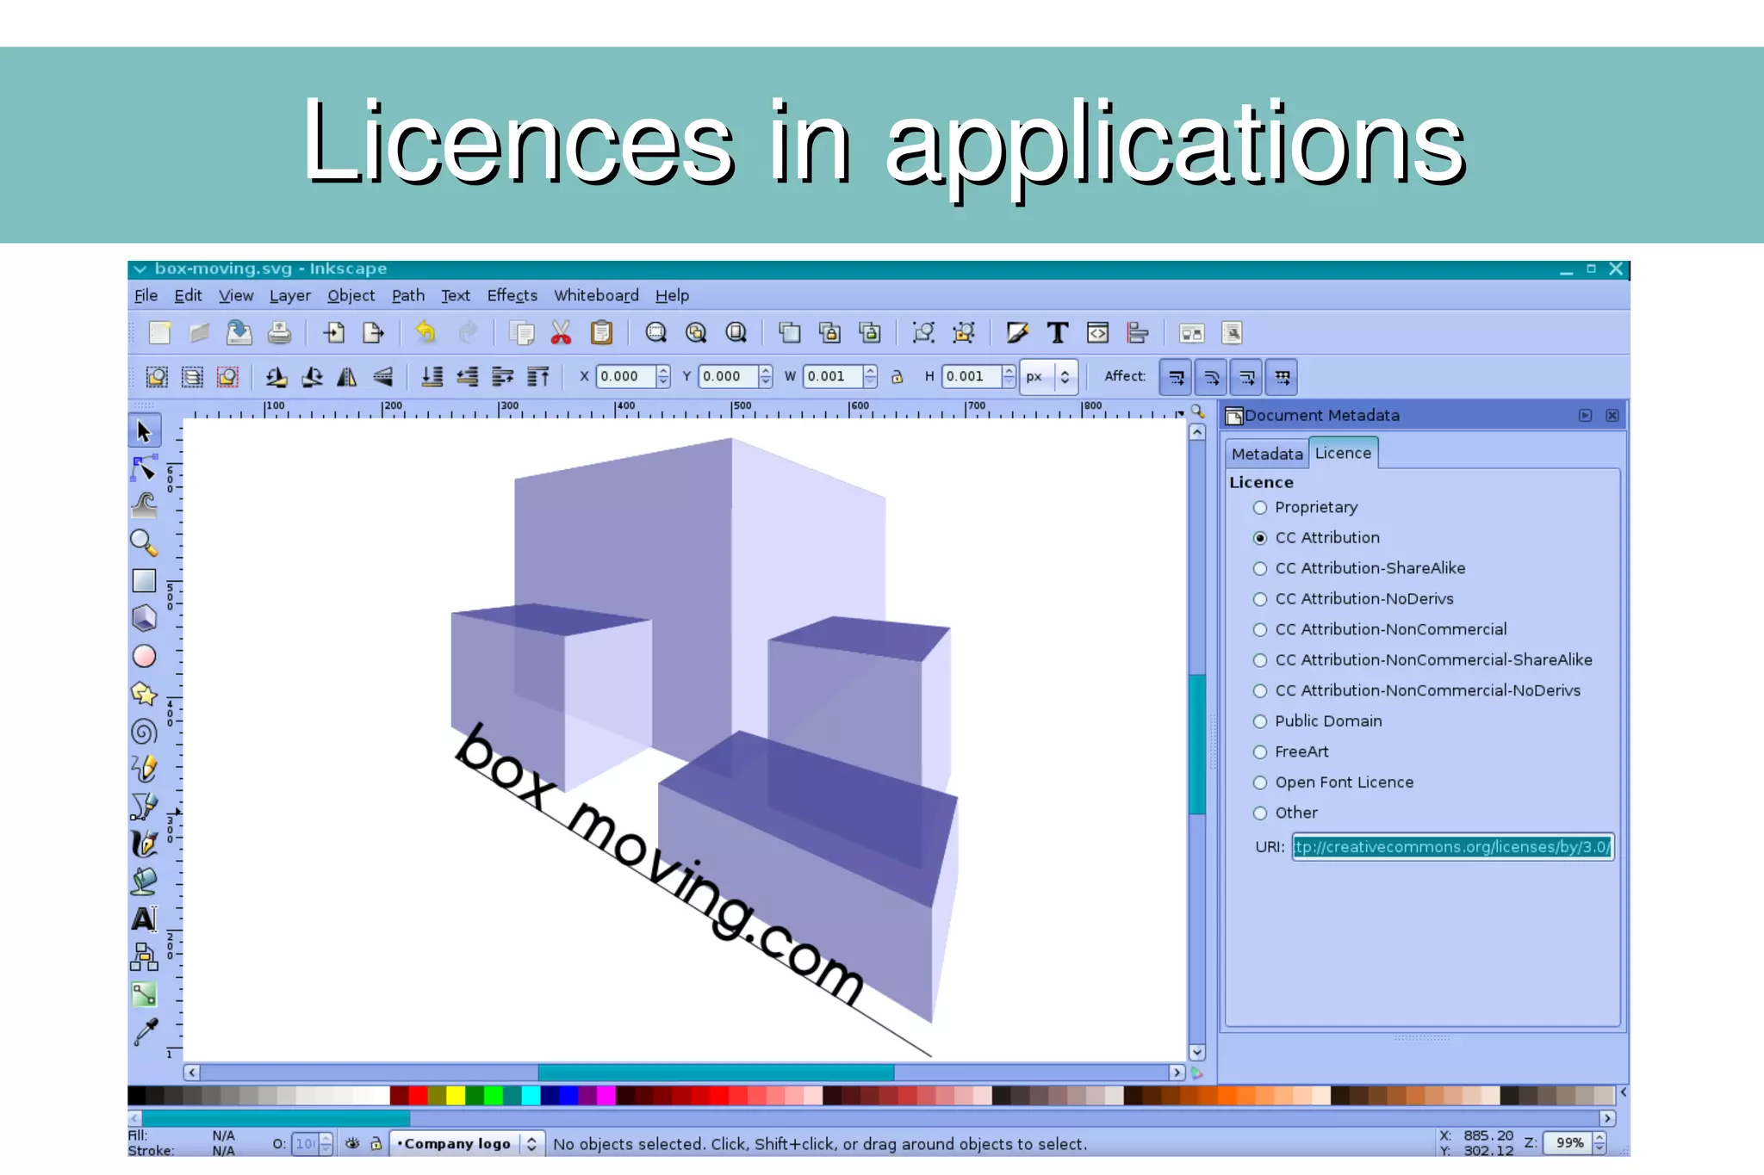Open the Effects menu
The image size is (1764, 1175).
pyautogui.click(x=512, y=295)
